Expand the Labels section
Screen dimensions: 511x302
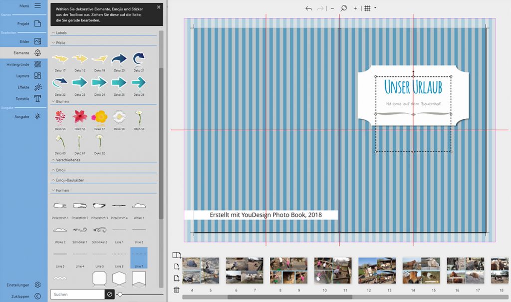coord(61,33)
